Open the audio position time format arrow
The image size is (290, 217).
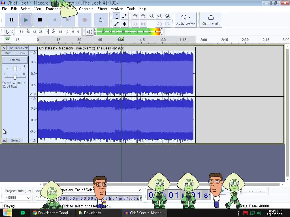point(209,195)
